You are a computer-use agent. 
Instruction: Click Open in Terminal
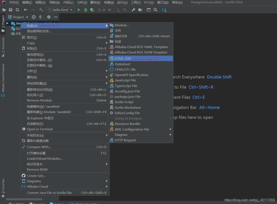coord(65,129)
